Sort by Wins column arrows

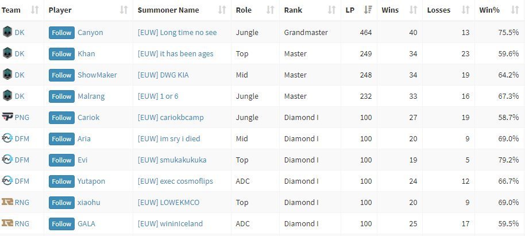pos(413,10)
